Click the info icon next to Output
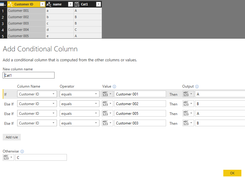 point(197,86)
